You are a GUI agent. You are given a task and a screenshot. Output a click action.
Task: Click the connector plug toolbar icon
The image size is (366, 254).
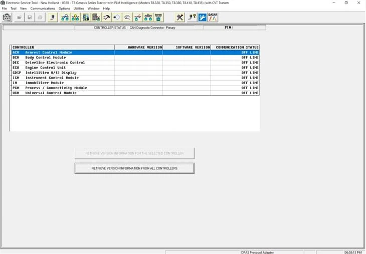[x=53, y=18]
